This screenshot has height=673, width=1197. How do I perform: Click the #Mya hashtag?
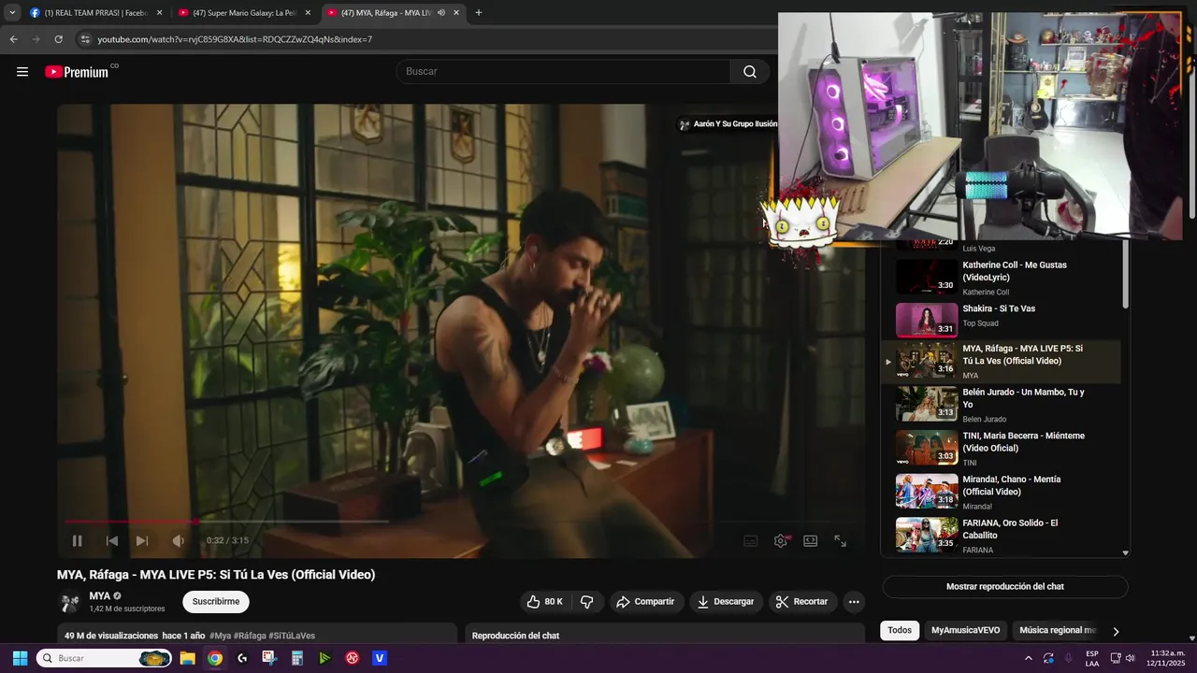click(x=220, y=636)
